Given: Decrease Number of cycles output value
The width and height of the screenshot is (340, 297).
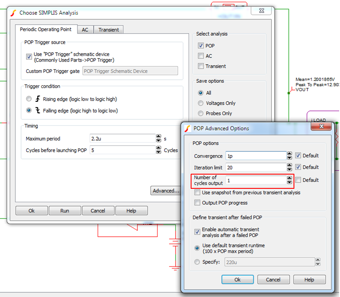Looking at the screenshot, I should pyautogui.click(x=290, y=182).
